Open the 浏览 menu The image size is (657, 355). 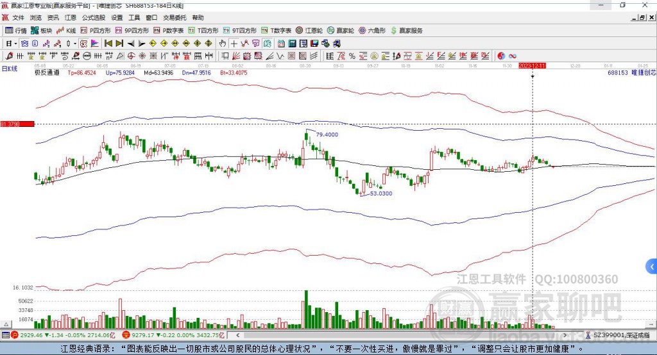pyautogui.click(x=36, y=17)
